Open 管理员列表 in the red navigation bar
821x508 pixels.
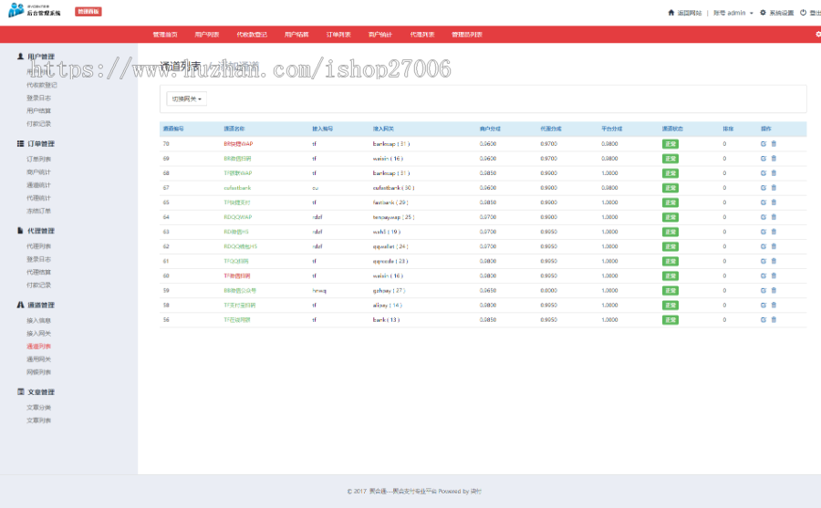point(466,35)
